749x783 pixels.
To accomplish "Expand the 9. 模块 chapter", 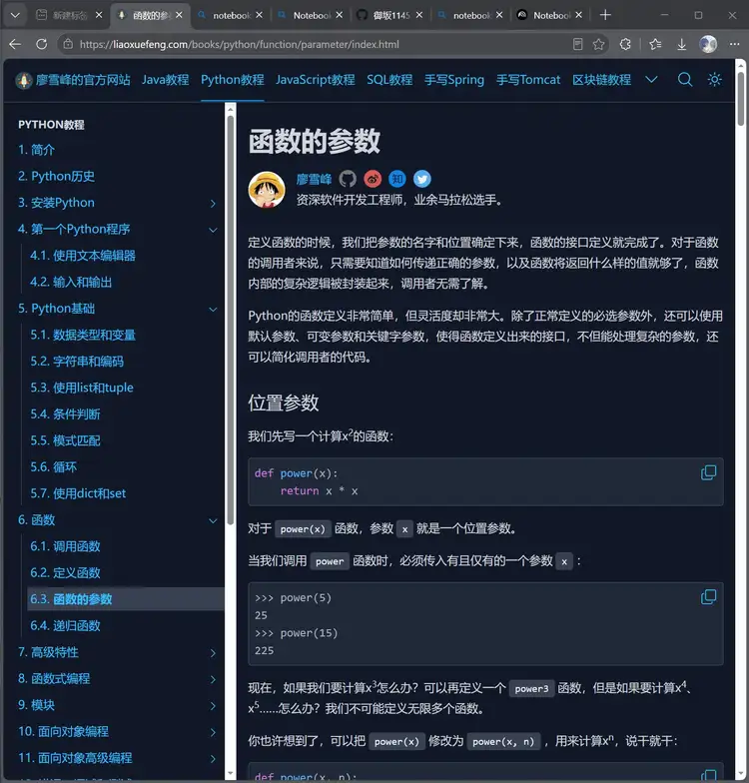I will click(x=213, y=706).
